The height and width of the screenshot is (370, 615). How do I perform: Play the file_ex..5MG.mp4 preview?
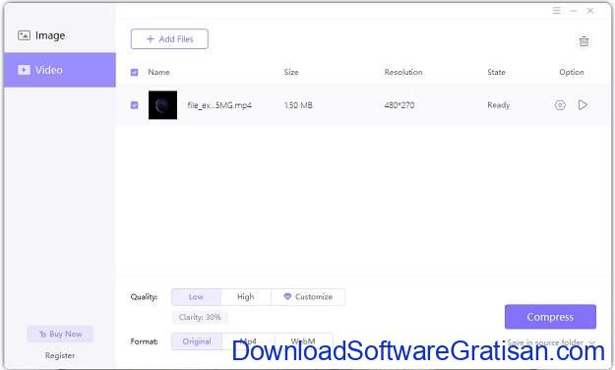pyautogui.click(x=583, y=105)
